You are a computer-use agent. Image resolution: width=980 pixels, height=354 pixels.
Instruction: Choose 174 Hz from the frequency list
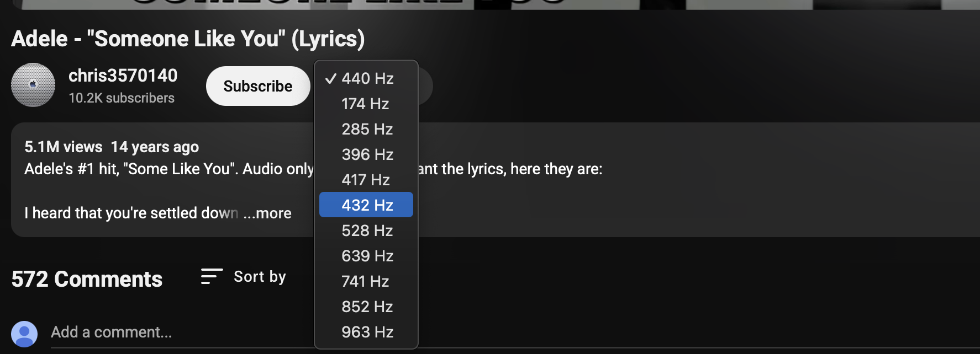click(365, 104)
